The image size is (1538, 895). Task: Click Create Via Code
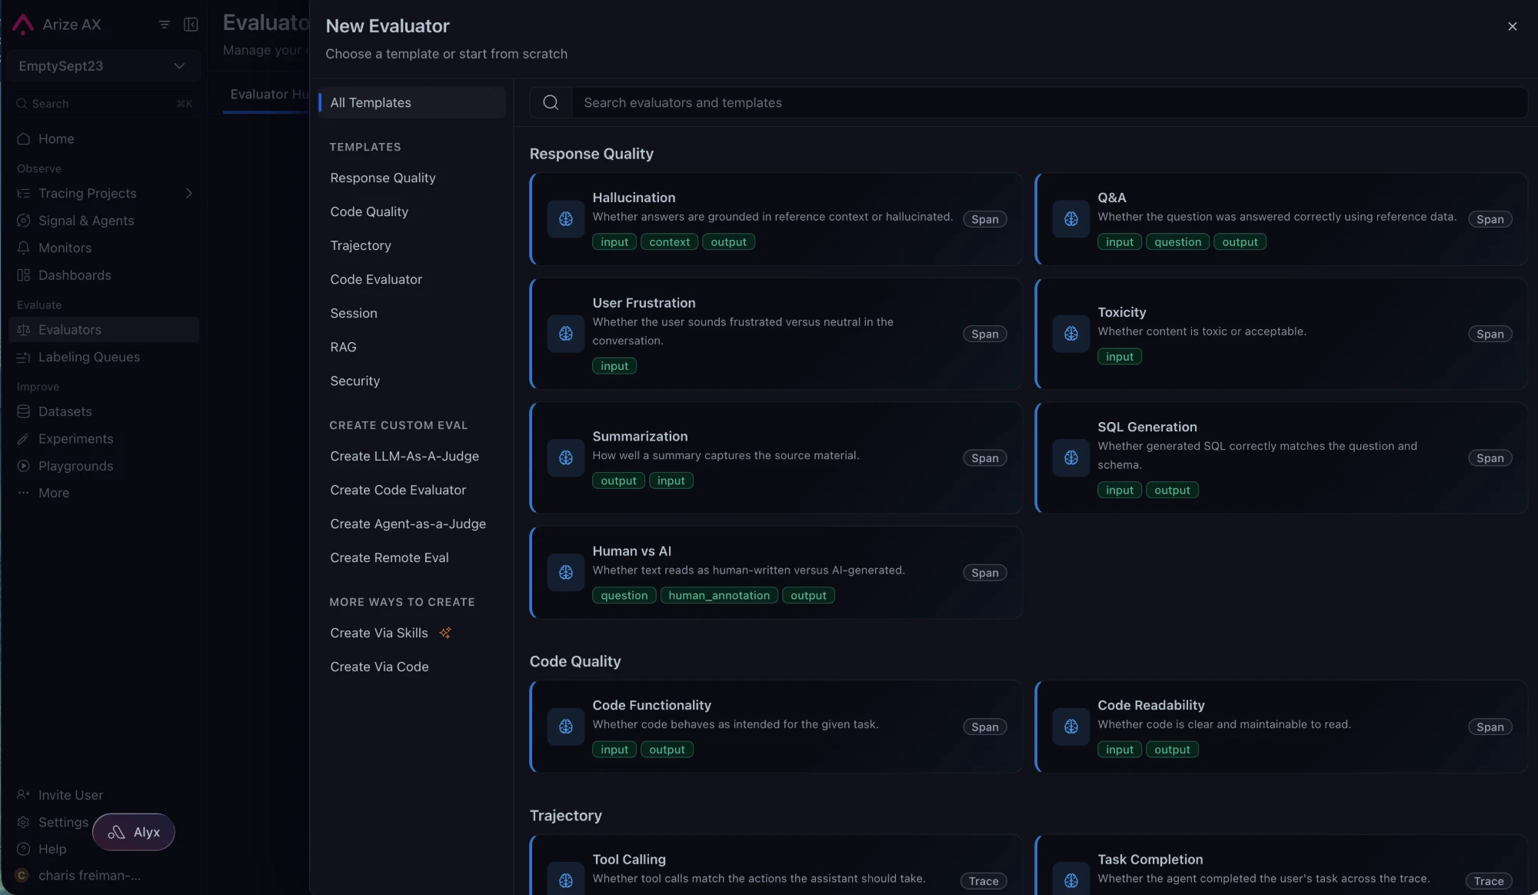point(380,667)
